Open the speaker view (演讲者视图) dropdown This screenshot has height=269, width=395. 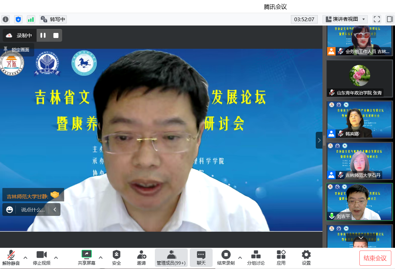coord(345,19)
